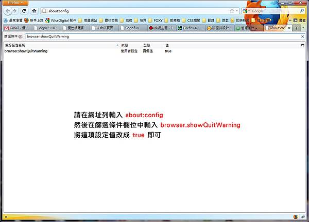
Task: Open a new tab with the plus button
Action: (296, 28)
